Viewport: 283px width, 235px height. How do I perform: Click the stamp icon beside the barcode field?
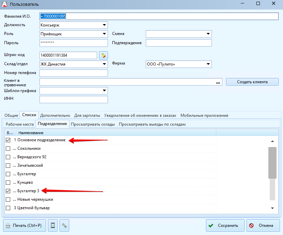pyautogui.click(x=103, y=55)
